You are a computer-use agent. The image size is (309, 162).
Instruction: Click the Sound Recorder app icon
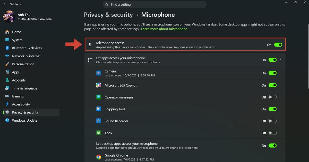tap(99, 121)
